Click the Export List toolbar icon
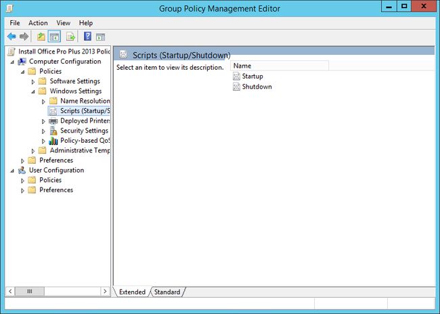440x314 pixels. click(x=70, y=37)
